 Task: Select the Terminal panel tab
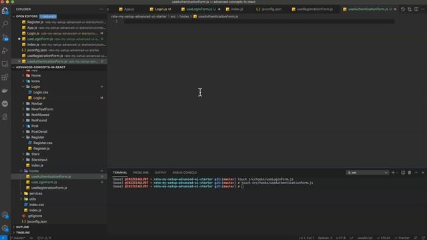coord(120,173)
